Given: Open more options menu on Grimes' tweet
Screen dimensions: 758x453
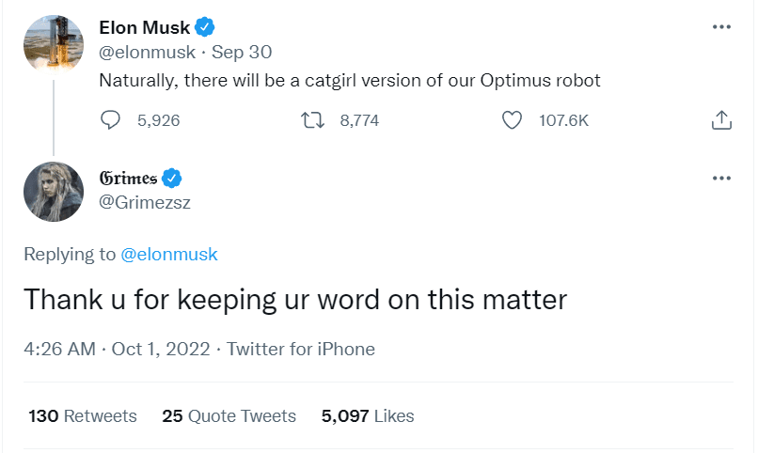Looking at the screenshot, I should [721, 178].
